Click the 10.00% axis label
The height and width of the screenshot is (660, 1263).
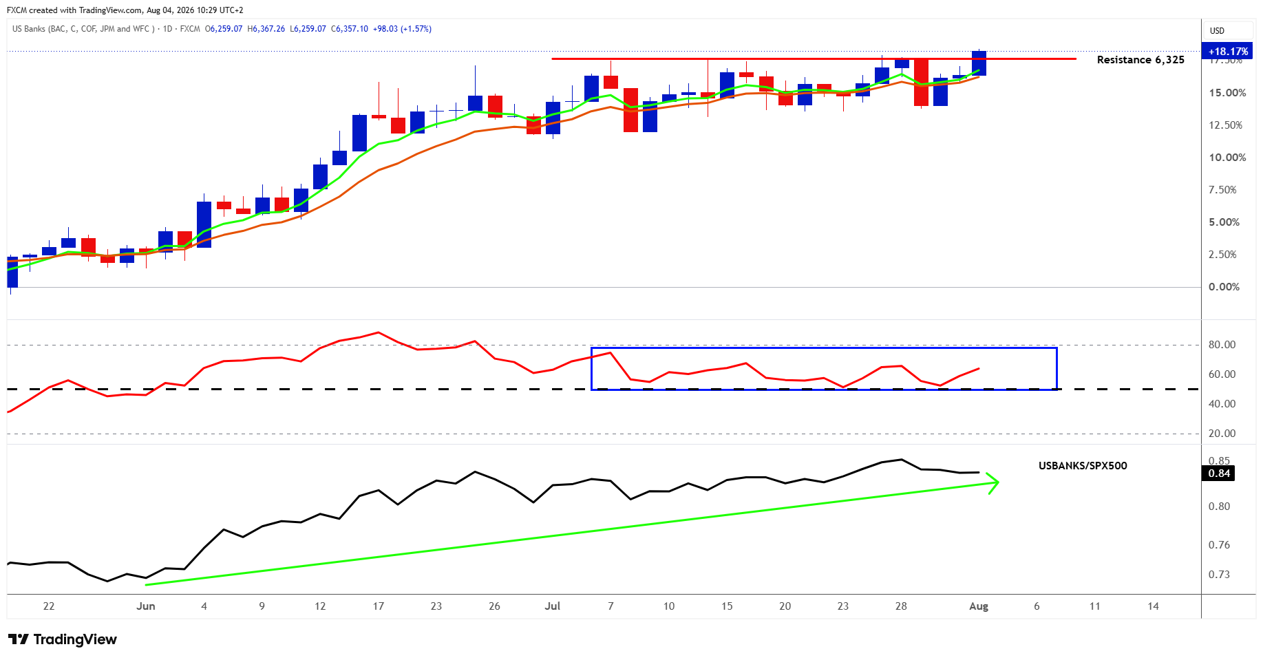point(1227,158)
